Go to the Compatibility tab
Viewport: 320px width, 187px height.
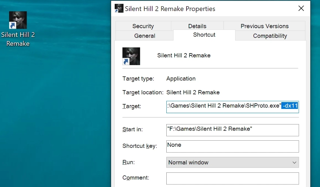click(x=270, y=36)
